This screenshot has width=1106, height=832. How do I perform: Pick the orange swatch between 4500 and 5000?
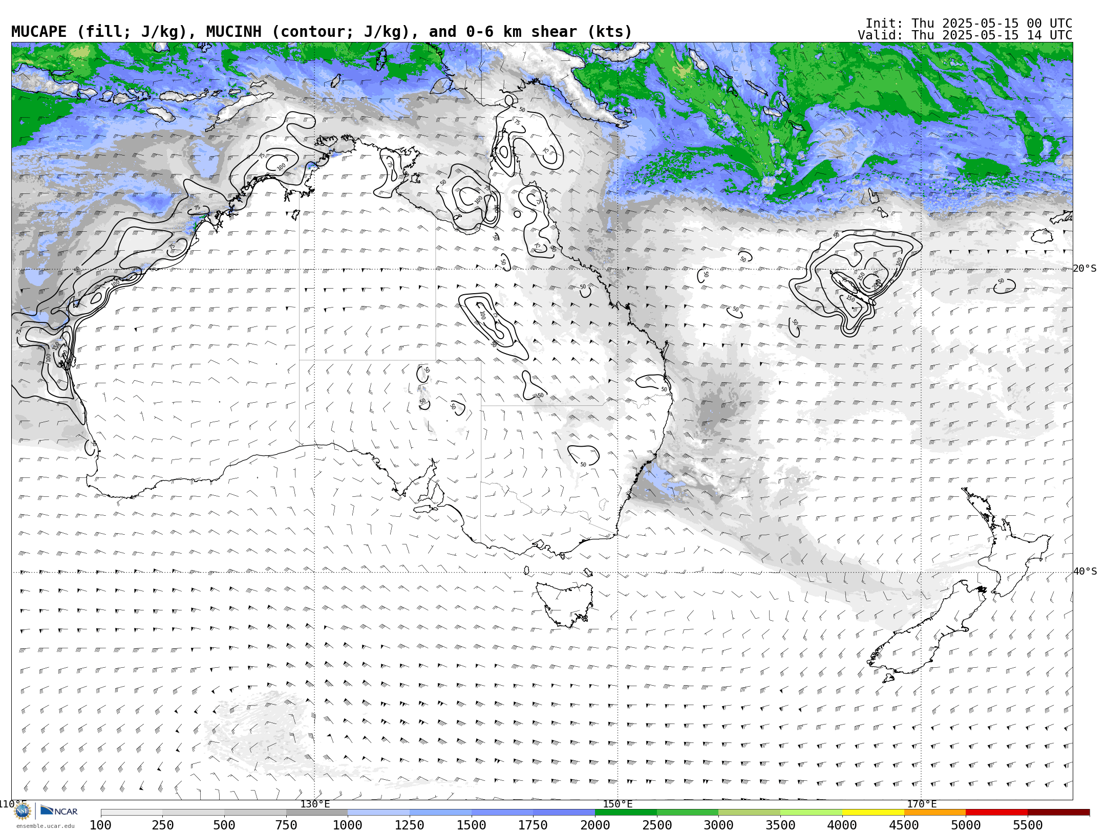[935, 813]
